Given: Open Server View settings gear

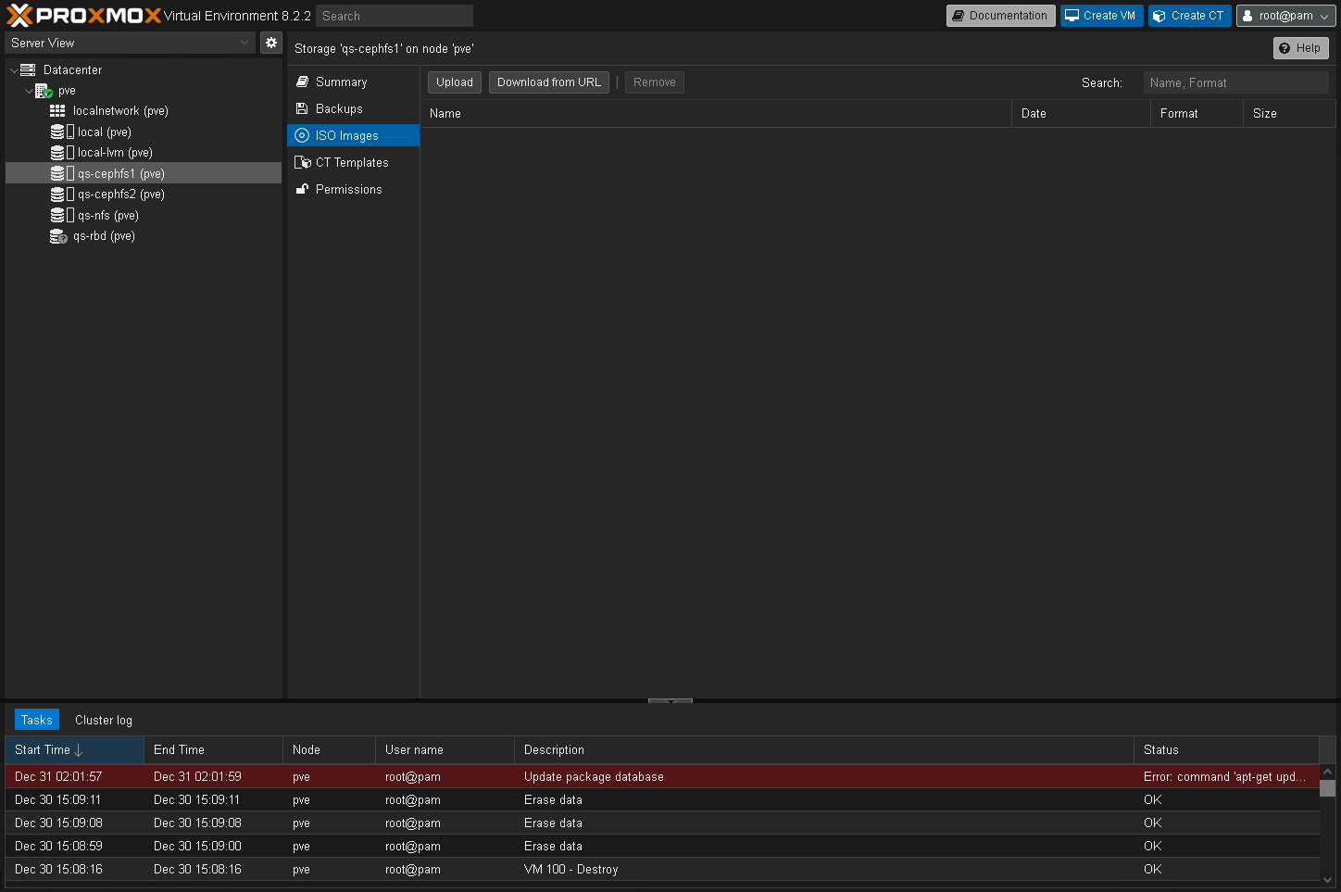Looking at the screenshot, I should pos(271,43).
